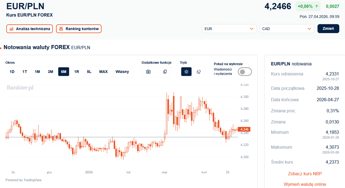Screen dimensions: 345x188
Task: Click the 4.200 price axis label
Action: [244, 157]
